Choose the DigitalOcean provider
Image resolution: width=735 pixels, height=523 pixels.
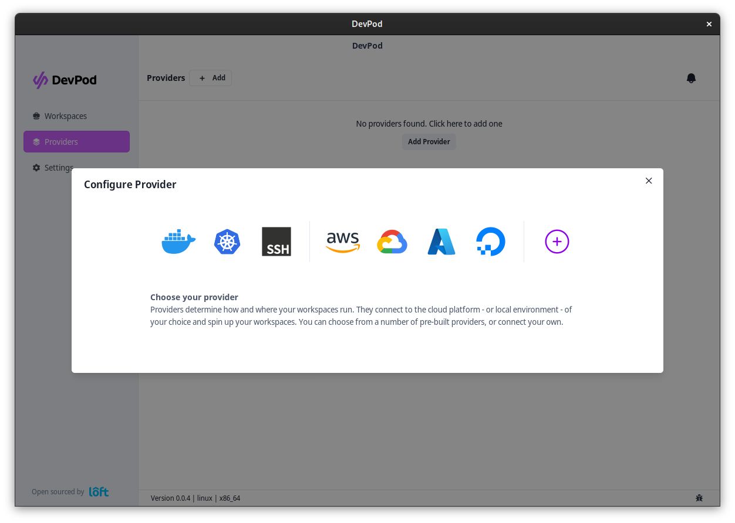(490, 242)
